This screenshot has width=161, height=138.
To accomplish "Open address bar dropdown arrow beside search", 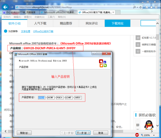I will 137,7.
